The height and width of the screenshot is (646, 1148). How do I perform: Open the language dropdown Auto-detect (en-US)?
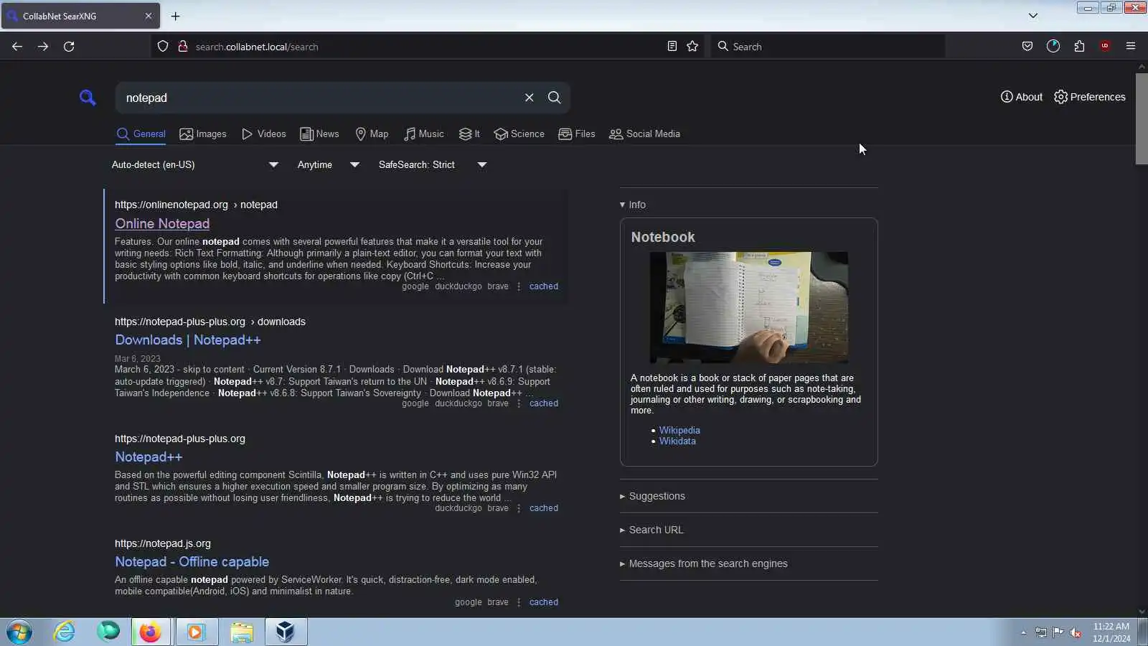point(194,165)
